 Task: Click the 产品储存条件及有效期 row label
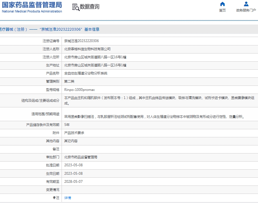pos(43,125)
